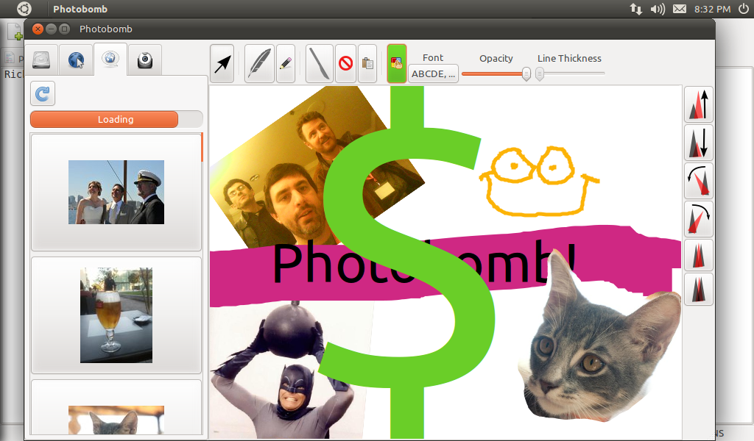Image resolution: width=754 pixels, height=441 pixels.
Task: Click the orange smiley doodle
Action: (538, 182)
